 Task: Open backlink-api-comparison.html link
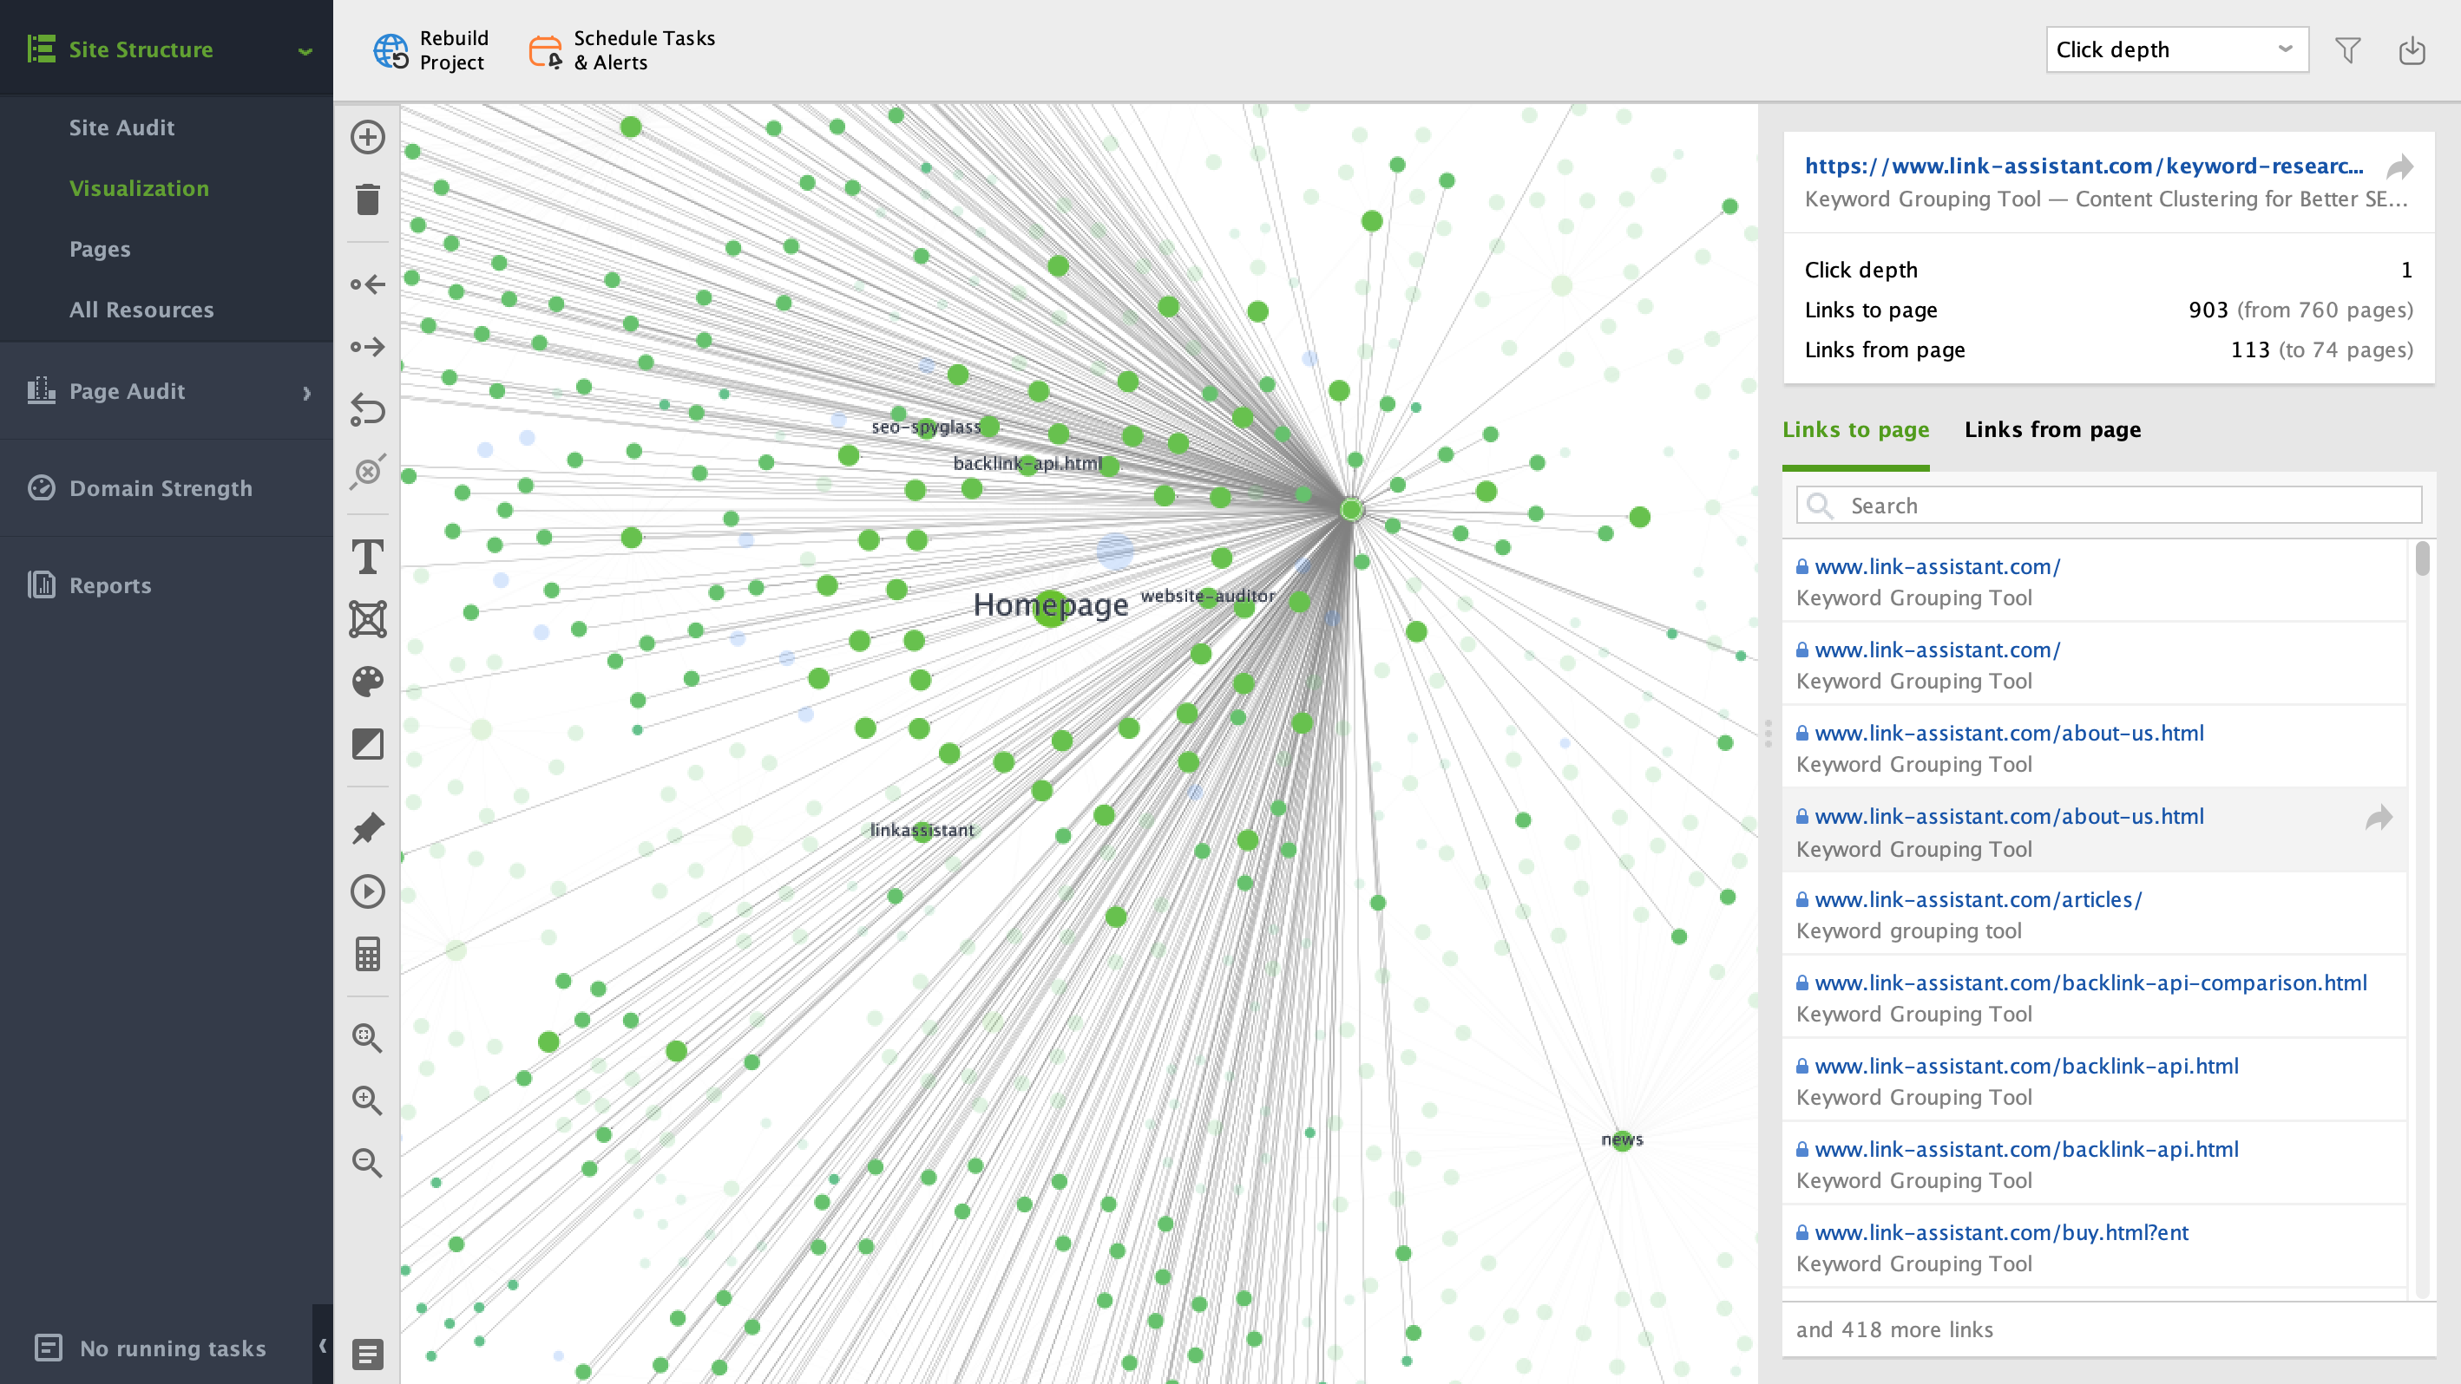click(2090, 983)
